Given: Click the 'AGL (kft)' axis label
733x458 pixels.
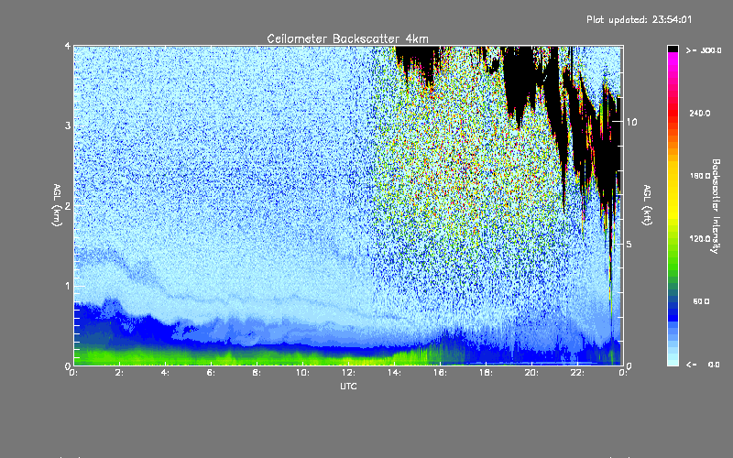Looking at the screenshot, I should pos(647,205).
